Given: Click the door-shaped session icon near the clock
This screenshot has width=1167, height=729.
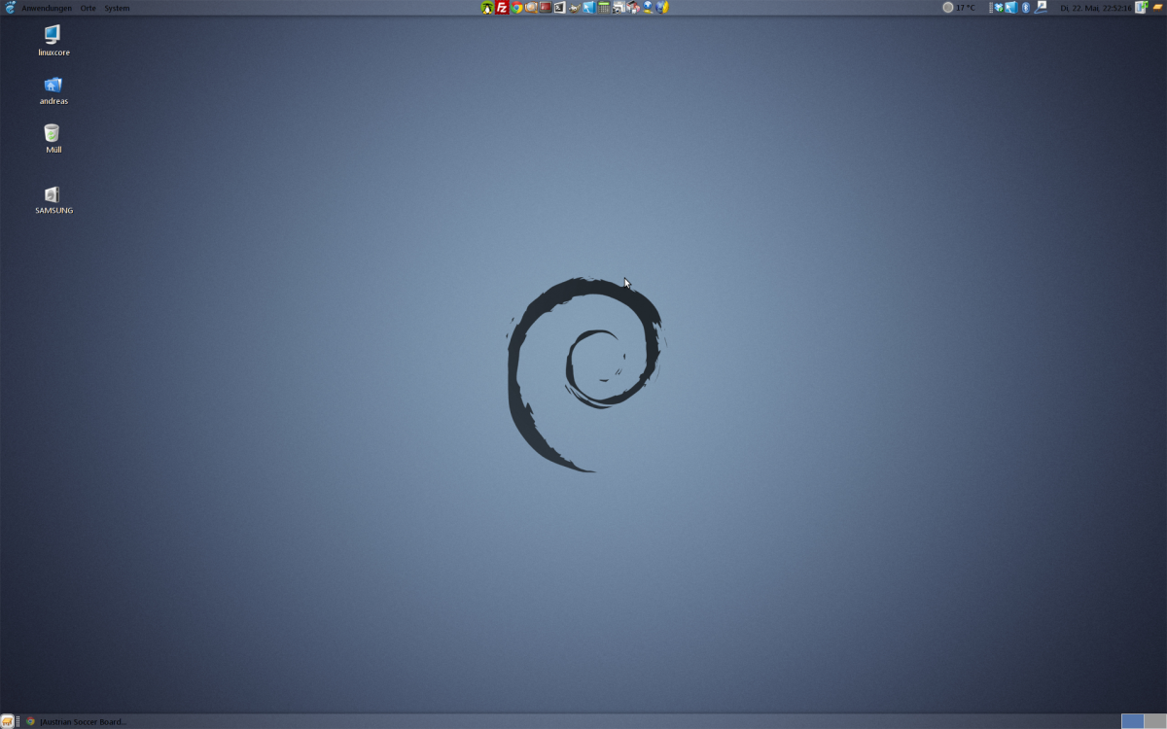Looking at the screenshot, I should point(1142,8).
